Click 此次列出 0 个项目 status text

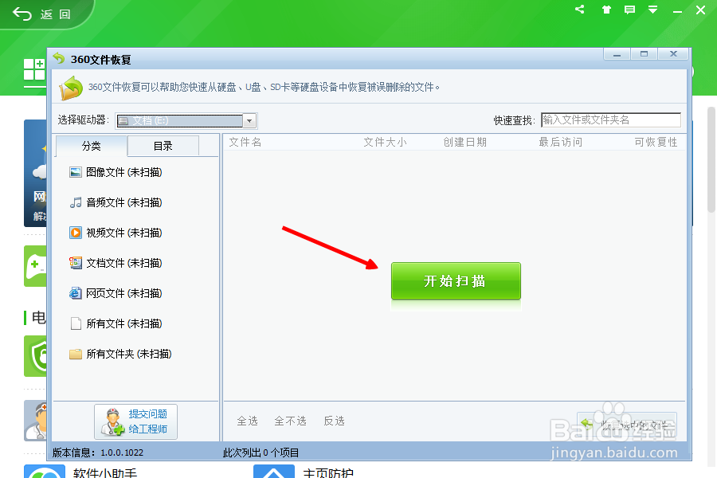261,453
